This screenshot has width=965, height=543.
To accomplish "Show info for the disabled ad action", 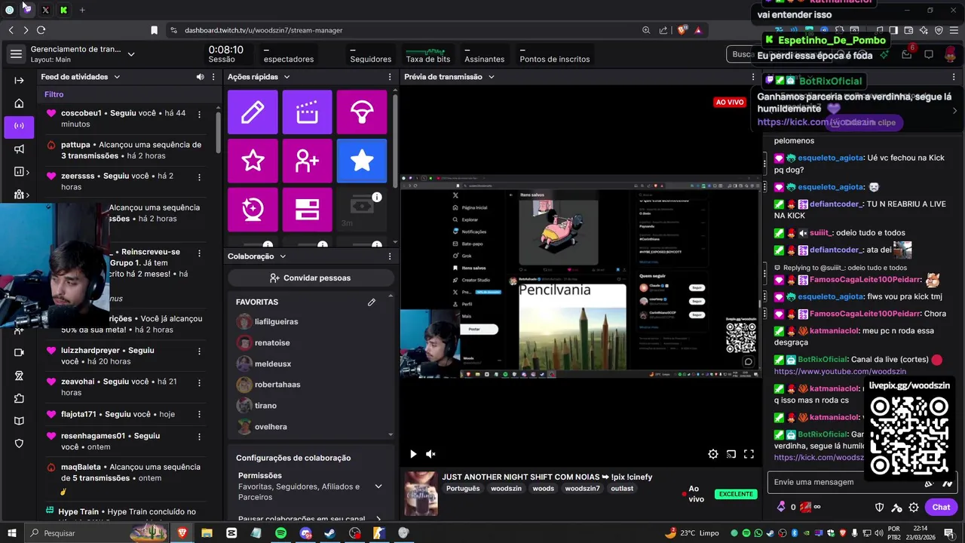I will click(377, 197).
